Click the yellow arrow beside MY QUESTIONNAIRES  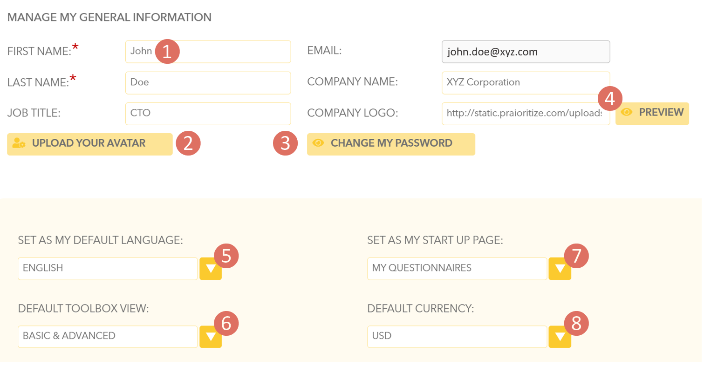click(x=560, y=269)
